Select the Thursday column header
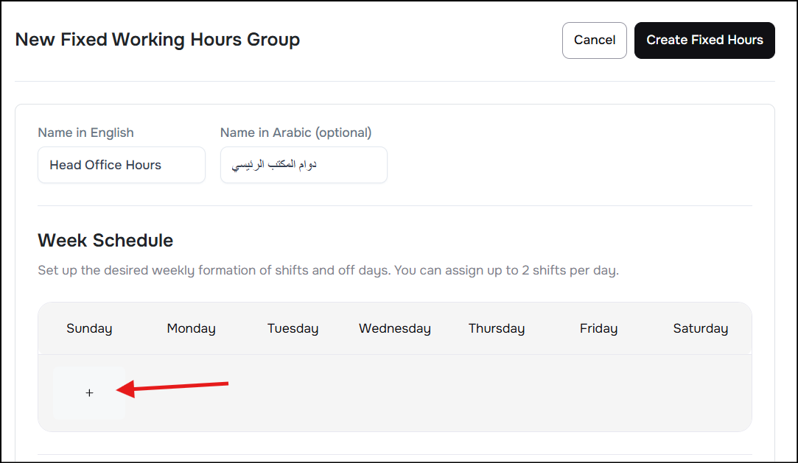The image size is (798, 463). [x=497, y=328]
